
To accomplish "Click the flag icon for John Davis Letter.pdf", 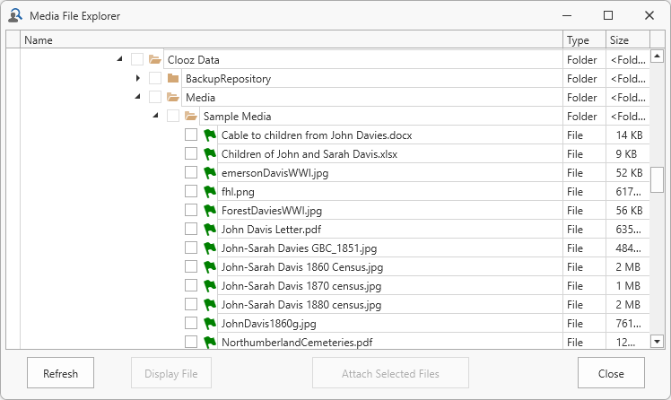I will (210, 230).
